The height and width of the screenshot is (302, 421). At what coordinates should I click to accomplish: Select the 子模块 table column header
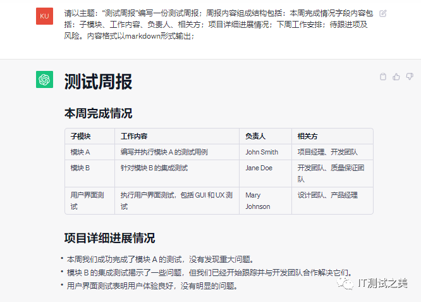click(80, 136)
